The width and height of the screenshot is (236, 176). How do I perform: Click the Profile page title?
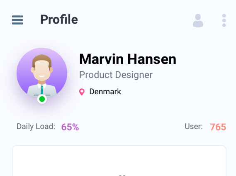click(59, 20)
